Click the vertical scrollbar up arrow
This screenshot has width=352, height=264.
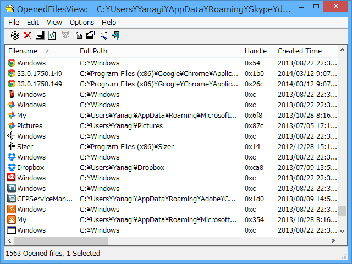342,50
